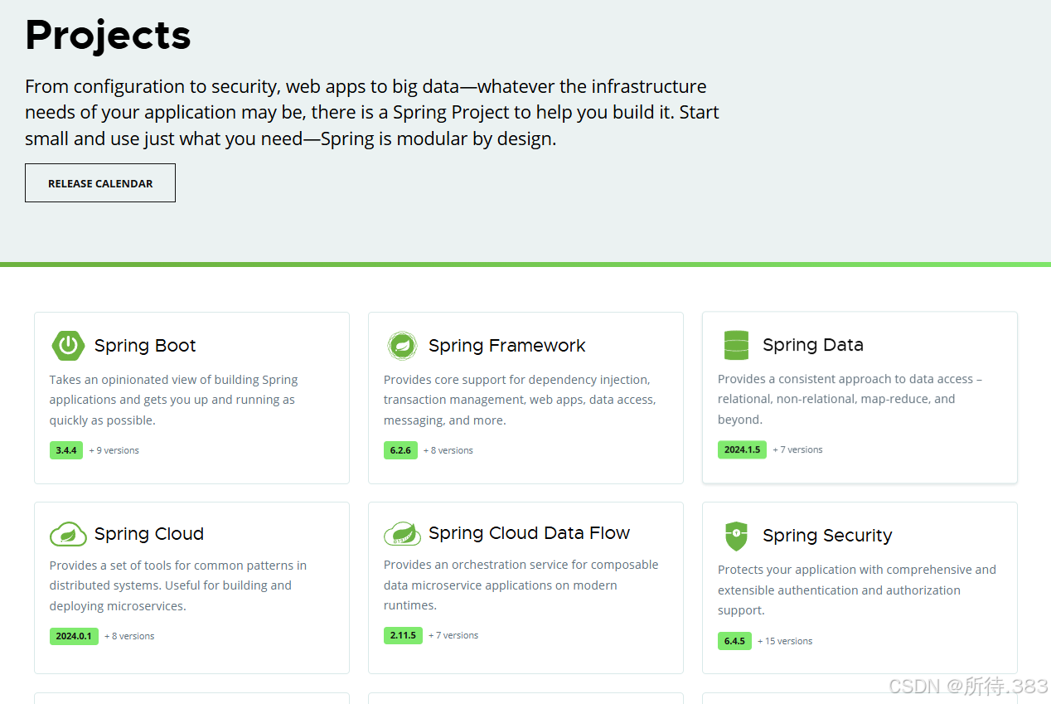
Task: Click the Spring Security shield icon
Action: [736, 536]
